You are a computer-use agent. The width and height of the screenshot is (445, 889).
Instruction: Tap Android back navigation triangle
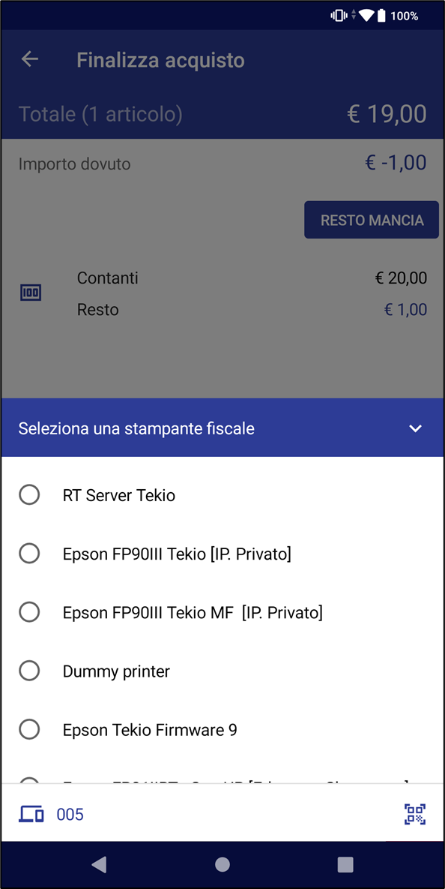99,864
